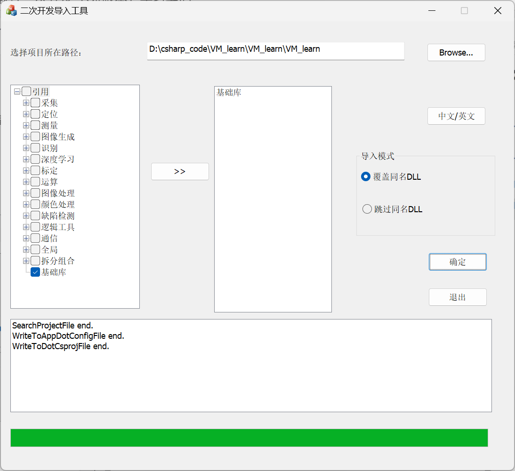Expand the 定位 tree node
This screenshot has height=471, width=515.
[x=26, y=114]
